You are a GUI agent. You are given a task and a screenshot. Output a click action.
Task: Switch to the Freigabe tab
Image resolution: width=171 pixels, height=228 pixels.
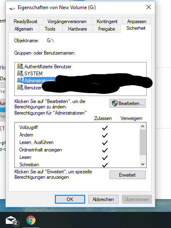click(x=107, y=29)
